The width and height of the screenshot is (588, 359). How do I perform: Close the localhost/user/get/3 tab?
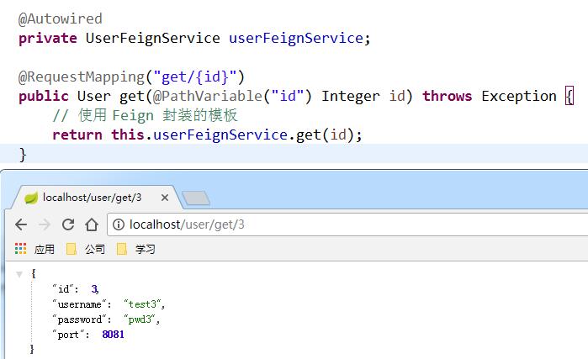click(165, 198)
